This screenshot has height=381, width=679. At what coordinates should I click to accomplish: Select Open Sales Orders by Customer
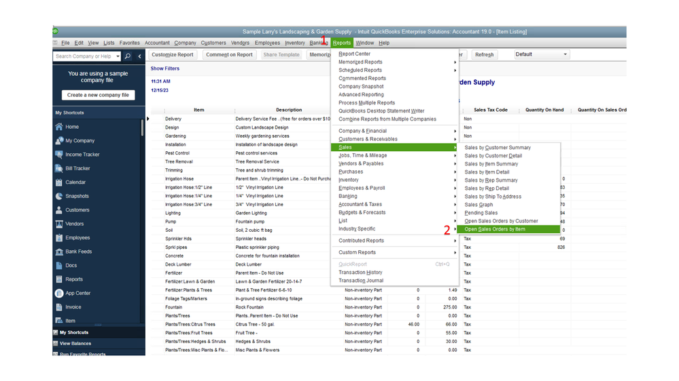pyautogui.click(x=501, y=221)
